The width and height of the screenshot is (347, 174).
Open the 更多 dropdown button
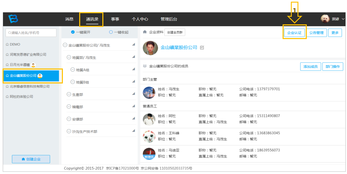[x=335, y=33]
